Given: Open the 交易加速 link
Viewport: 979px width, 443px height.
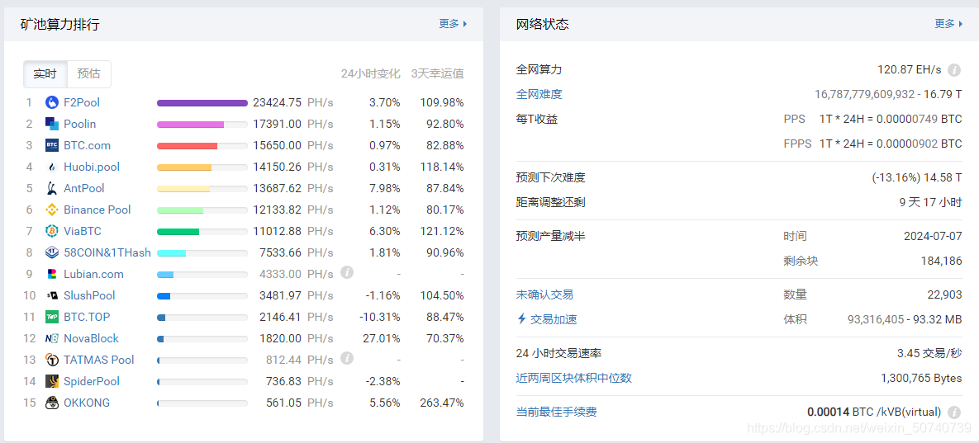Looking at the screenshot, I should click(554, 319).
